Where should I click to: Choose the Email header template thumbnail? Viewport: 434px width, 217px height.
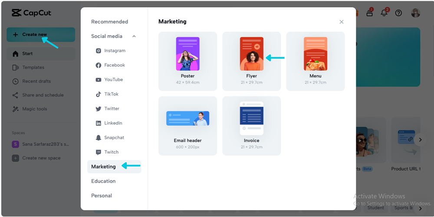coord(187,118)
